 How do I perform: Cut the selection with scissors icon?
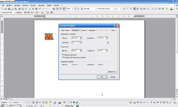(x=30, y=9)
